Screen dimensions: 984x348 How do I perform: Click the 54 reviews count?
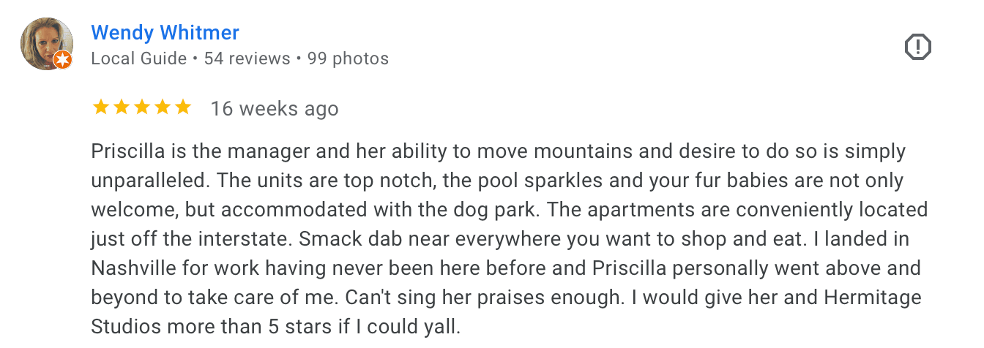click(x=247, y=58)
